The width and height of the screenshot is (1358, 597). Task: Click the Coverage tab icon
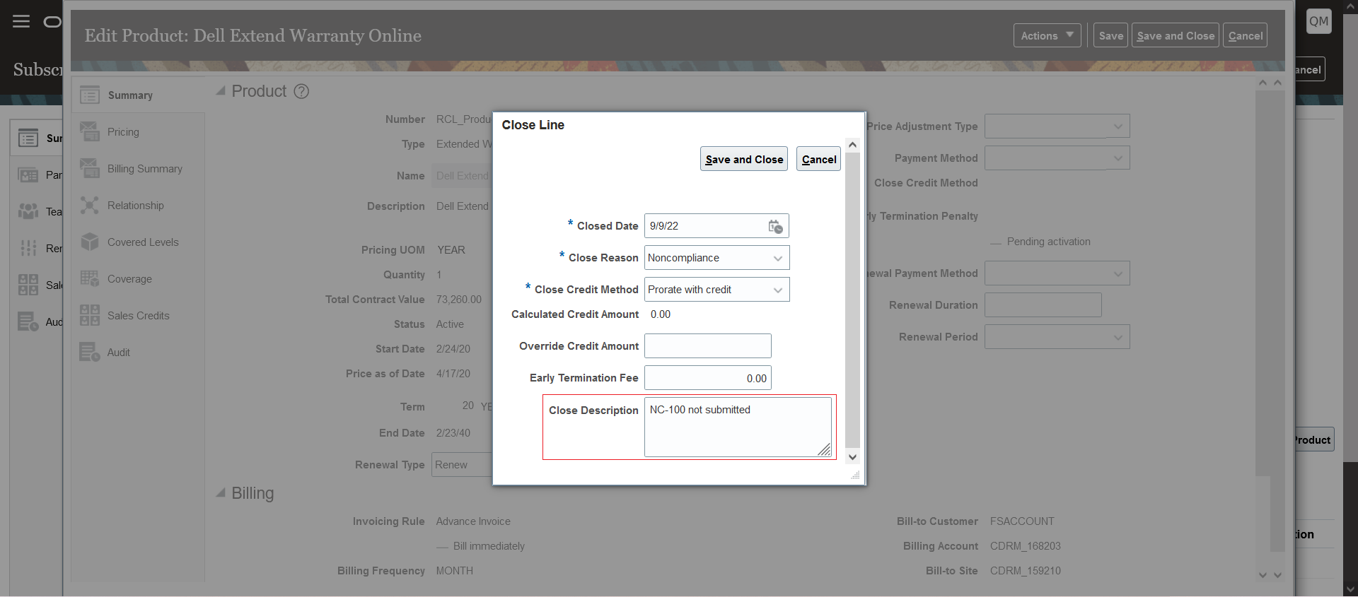tap(90, 278)
